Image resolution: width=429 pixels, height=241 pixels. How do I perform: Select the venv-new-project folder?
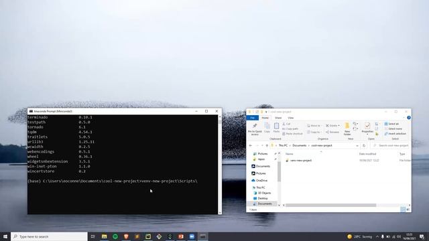[301, 161]
